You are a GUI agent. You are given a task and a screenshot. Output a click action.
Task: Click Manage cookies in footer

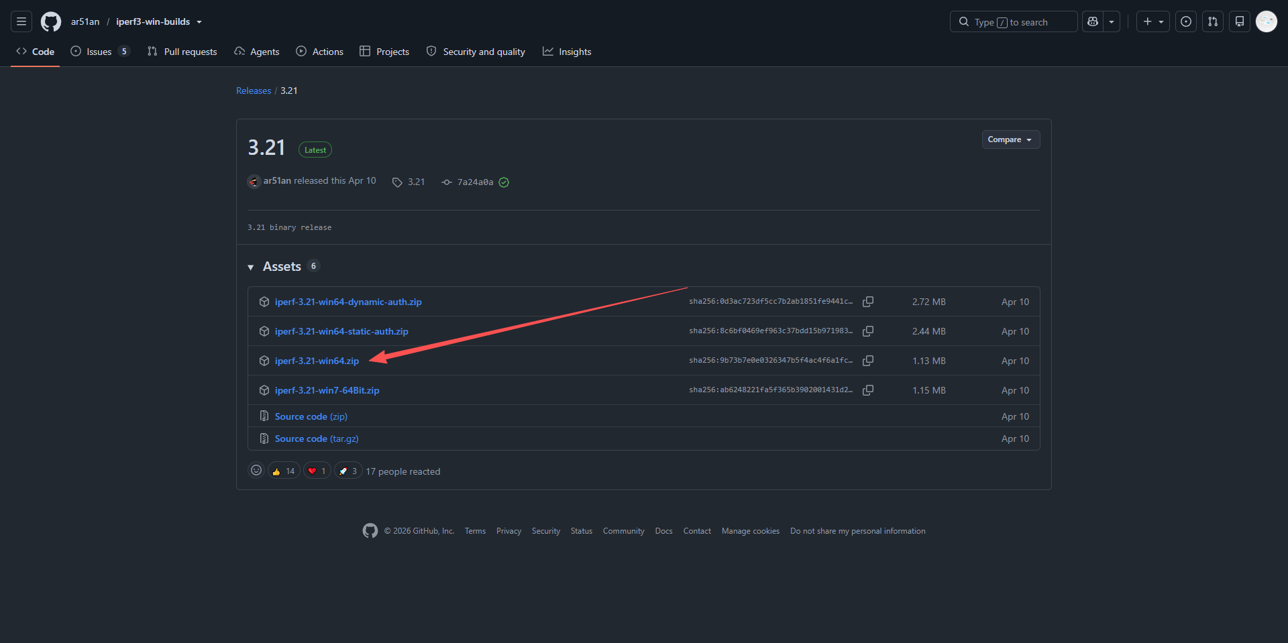point(751,531)
